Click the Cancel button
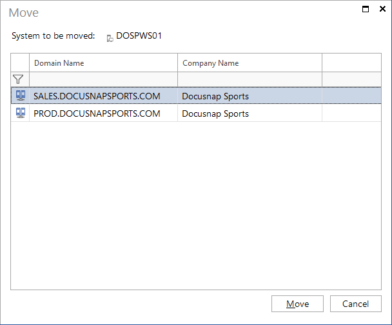The height and width of the screenshot is (325, 392). click(356, 304)
